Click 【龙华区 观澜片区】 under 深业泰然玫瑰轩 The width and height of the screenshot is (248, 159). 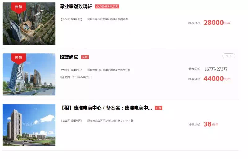coord(72,19)
